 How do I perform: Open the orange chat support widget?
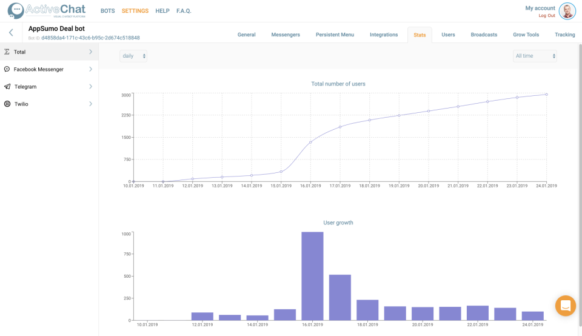pyautogui.click(x=565, y=305)
